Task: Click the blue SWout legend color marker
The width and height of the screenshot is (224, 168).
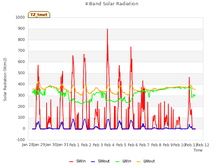Action: click(x=93, y=162)
